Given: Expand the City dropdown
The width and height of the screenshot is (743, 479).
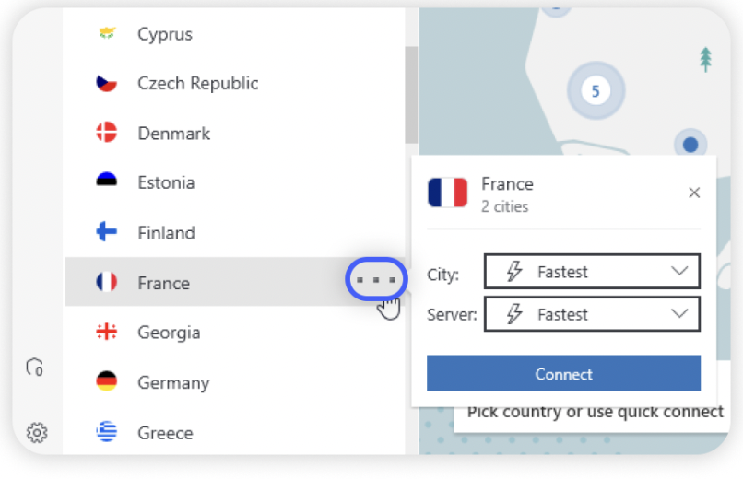Looking at the screenshot, I should 591,272.
